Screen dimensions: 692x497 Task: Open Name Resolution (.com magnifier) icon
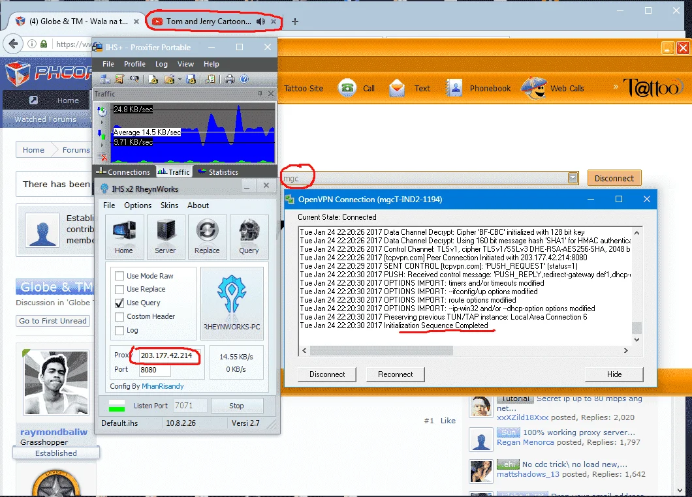(x=134, y=80)
